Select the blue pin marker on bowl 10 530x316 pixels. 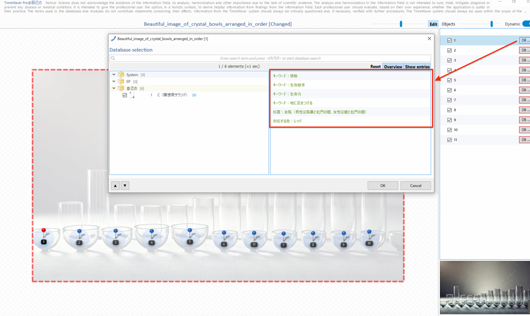point(369,232)
